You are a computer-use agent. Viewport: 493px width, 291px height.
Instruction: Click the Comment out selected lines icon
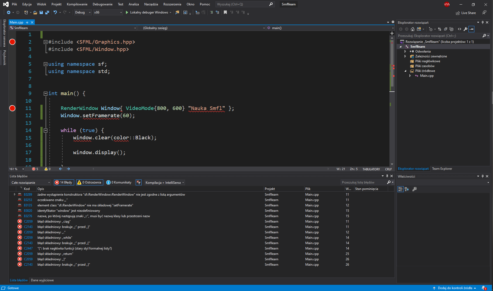[211, 12]
